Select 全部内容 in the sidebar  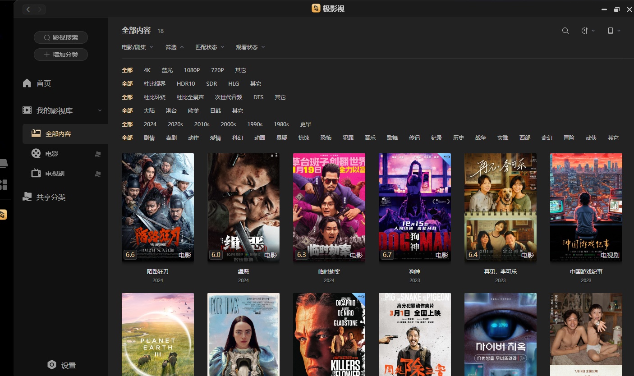coord(65,134)
